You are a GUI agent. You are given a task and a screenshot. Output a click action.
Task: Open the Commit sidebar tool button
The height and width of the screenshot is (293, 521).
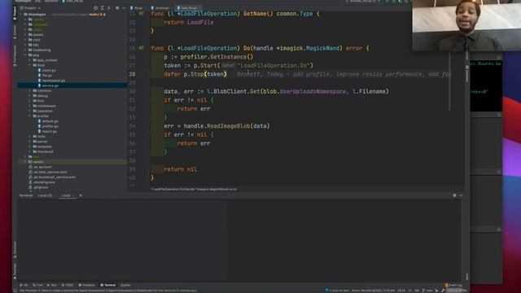pos(15,32)
